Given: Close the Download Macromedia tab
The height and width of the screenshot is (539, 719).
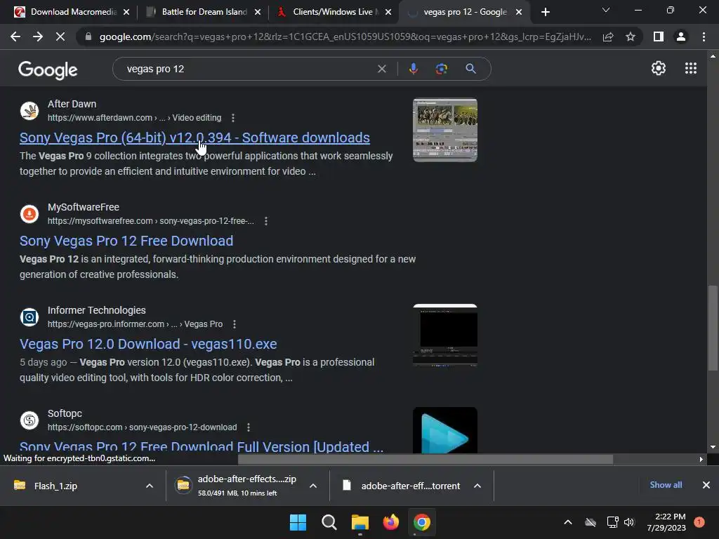Looking at the screenshot, I should point(126,12).
